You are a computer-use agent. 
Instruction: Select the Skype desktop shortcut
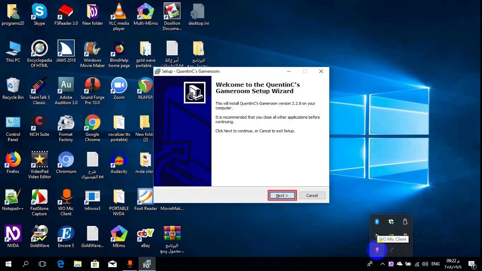point(40,15)
